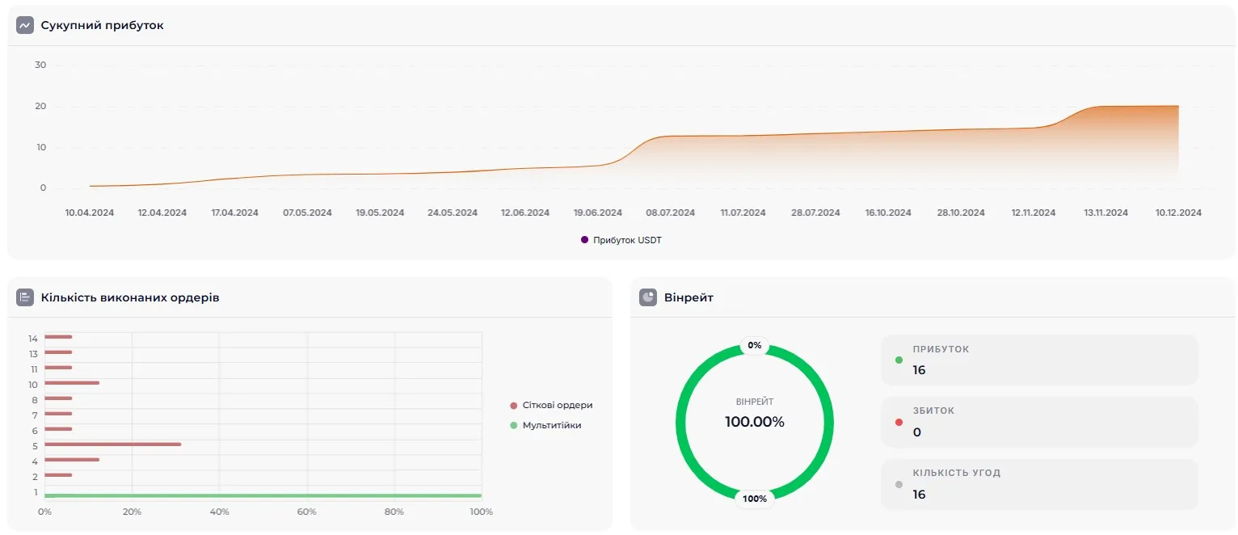This screenshot has width=1238, height=535.
Task: Click the pie chart icon beside Вінрейт
Action: click(x=648, y=297)
